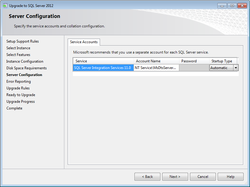Click Select Instance step

click(x=18, y=48)
